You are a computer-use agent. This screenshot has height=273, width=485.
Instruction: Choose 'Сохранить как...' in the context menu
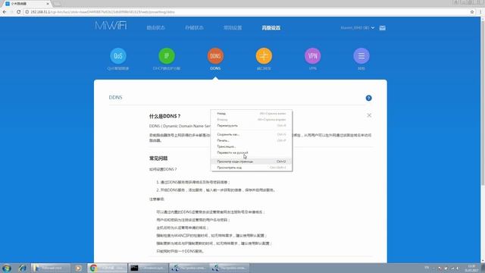pos(252,135)
